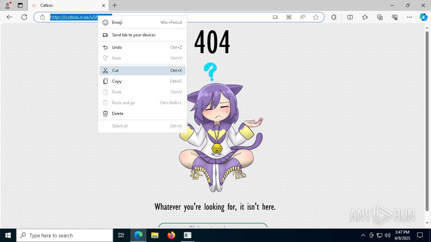This screenshot has width=431, height=242.
Task: Choose Send tab to your devices
Action: tap(142, 35)
